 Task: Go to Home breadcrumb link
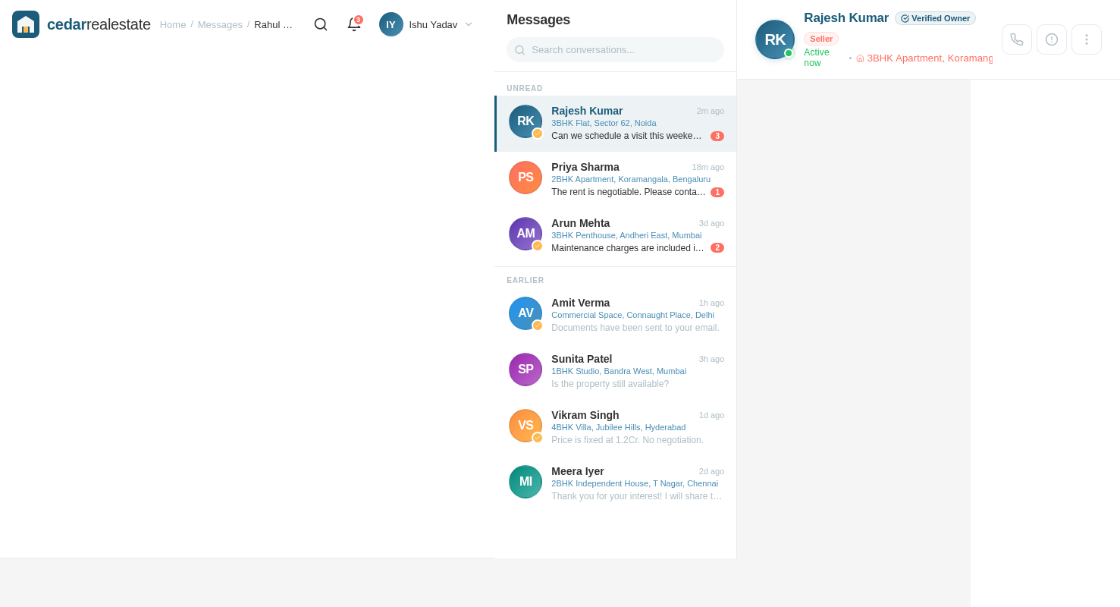click(173, 24)
